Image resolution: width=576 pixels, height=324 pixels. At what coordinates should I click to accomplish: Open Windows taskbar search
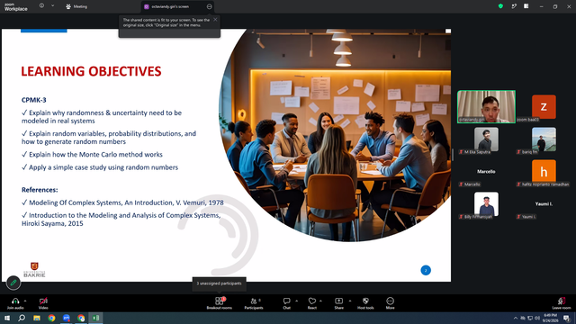pos(22,318)
